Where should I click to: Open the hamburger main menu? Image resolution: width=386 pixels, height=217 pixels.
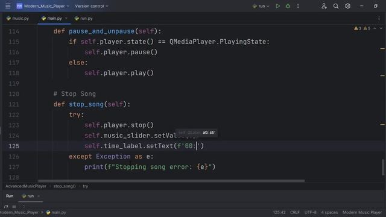(x=8, y=6)
